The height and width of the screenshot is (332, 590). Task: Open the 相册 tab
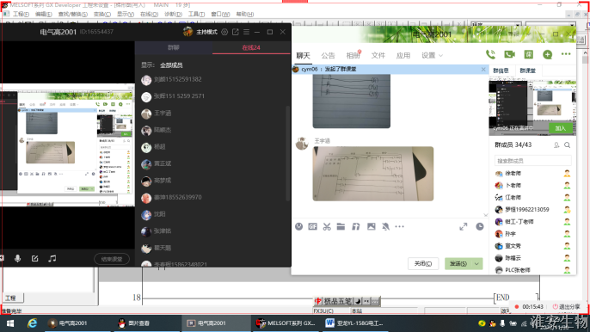pos(353,56)
